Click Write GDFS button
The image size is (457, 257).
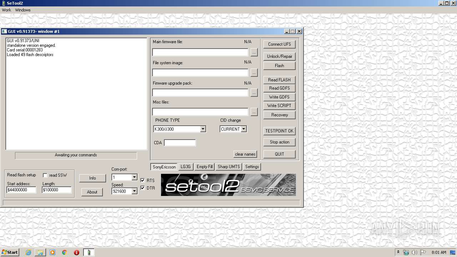[x=280, y=97]
